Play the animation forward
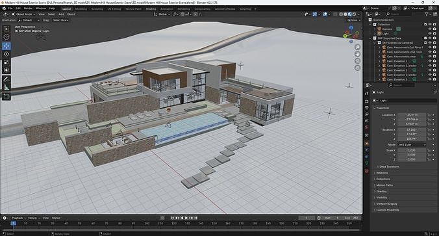Viewport: 439px width, 236px height. [x=186, y=218]
